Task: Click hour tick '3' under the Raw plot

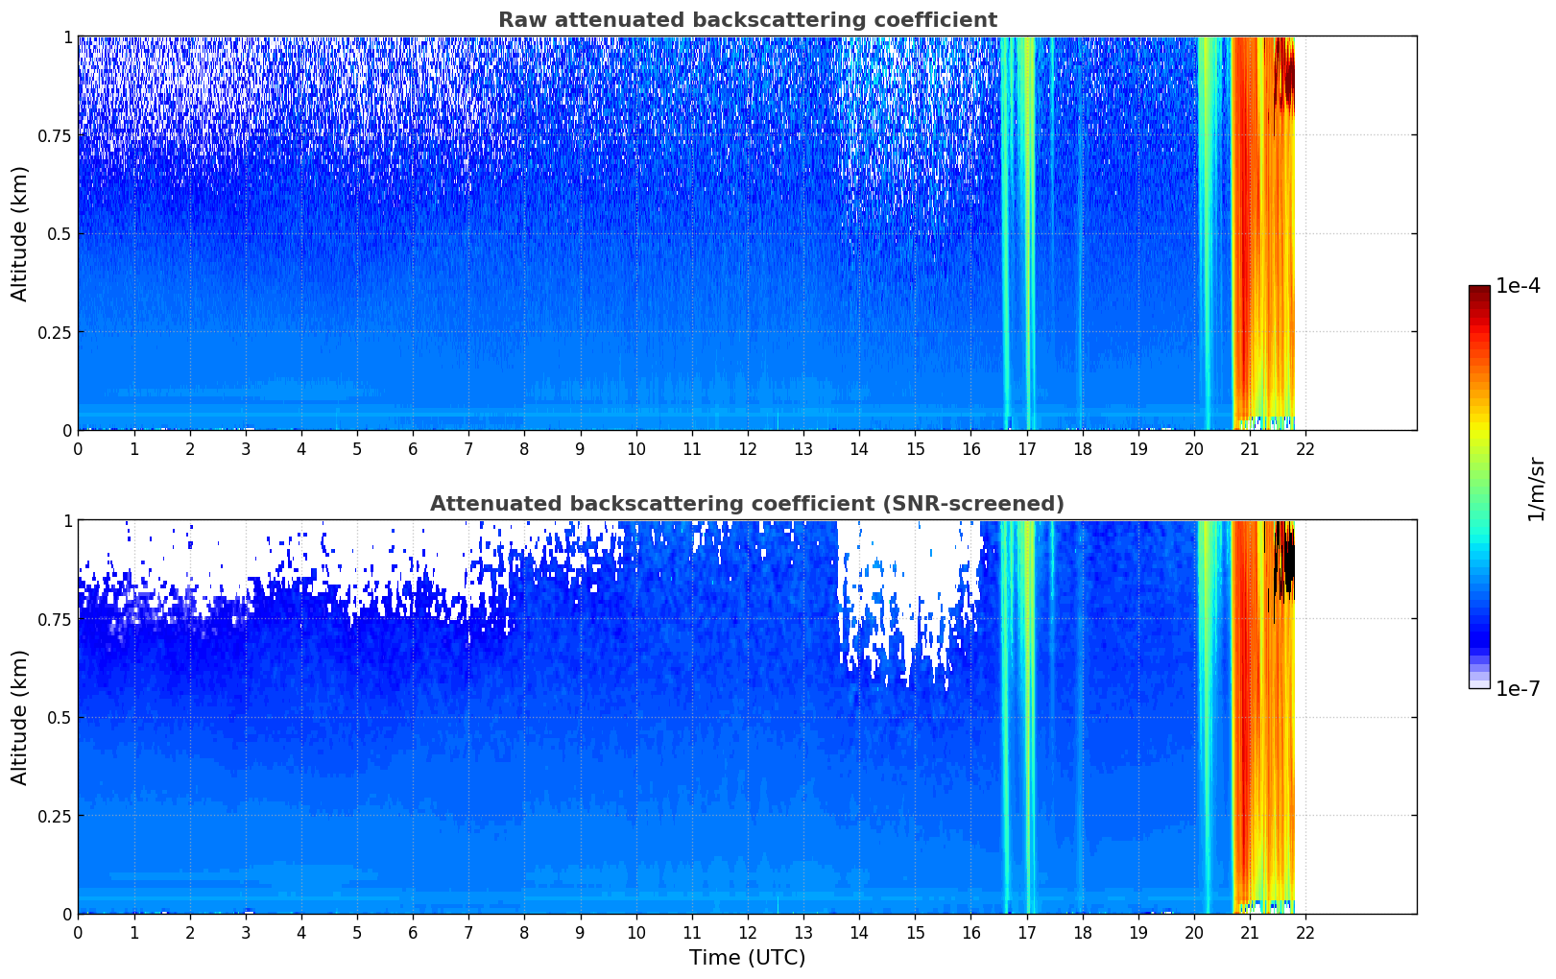Action: (x=246, y=448)
